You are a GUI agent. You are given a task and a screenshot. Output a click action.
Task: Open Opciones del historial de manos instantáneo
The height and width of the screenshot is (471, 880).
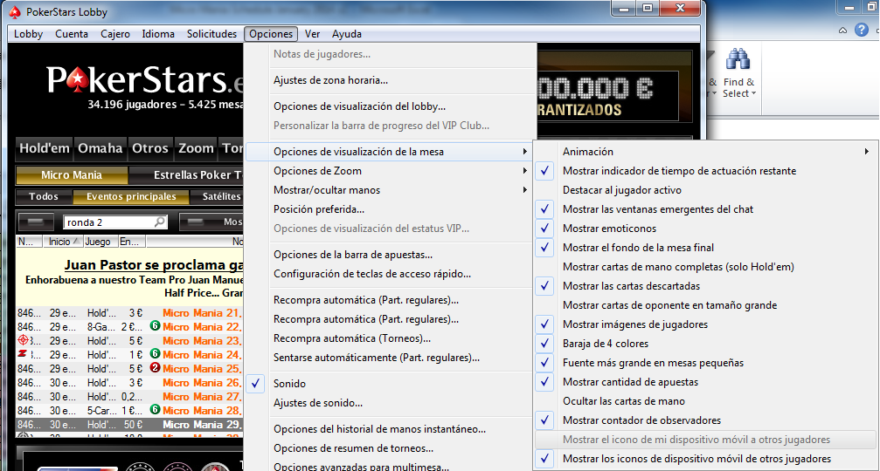coord(389,429)
